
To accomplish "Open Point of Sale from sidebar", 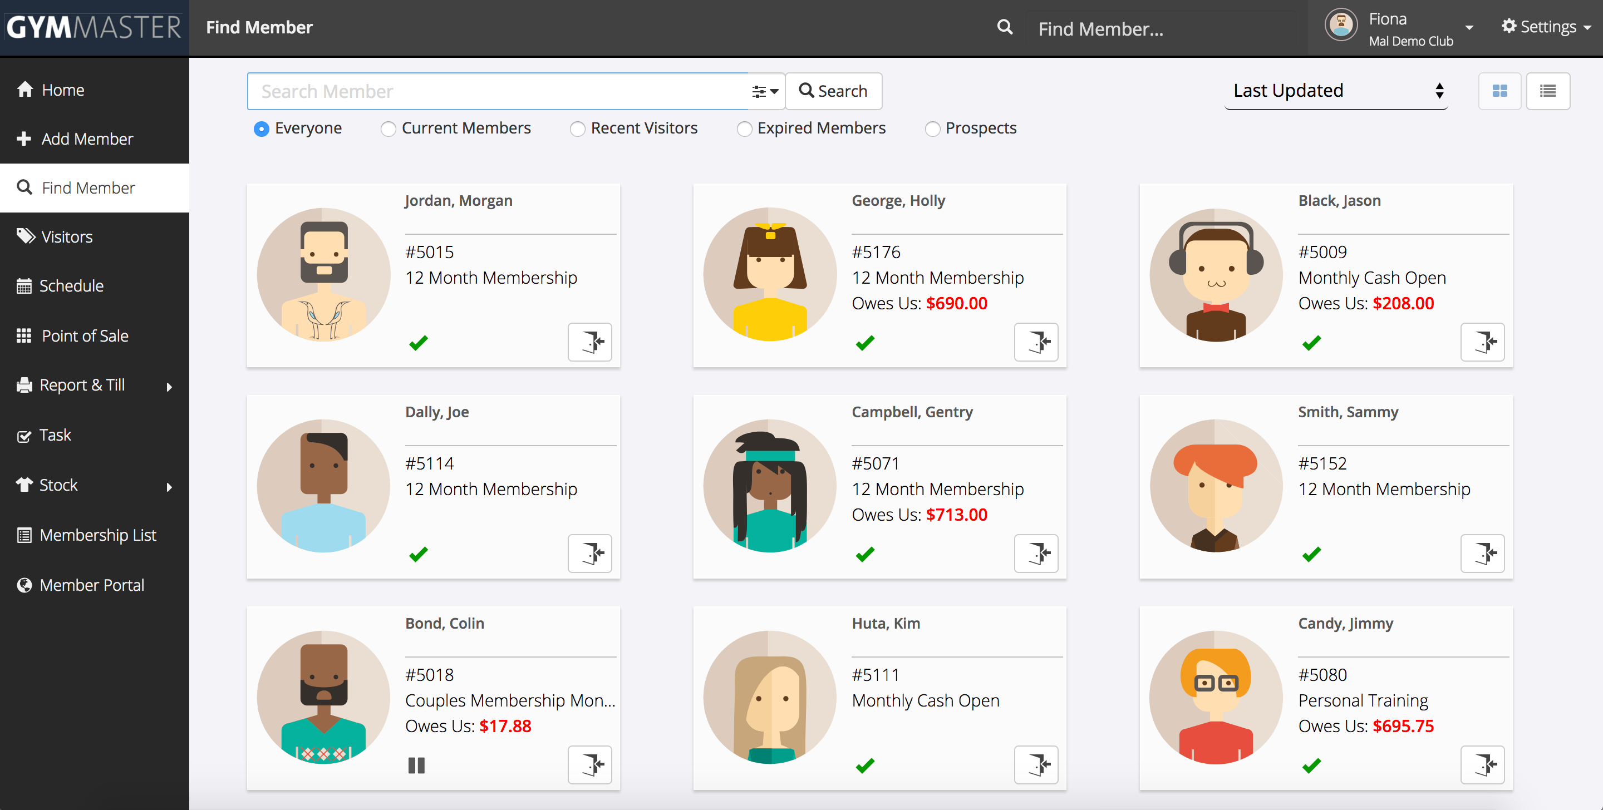I will [85, 336].
